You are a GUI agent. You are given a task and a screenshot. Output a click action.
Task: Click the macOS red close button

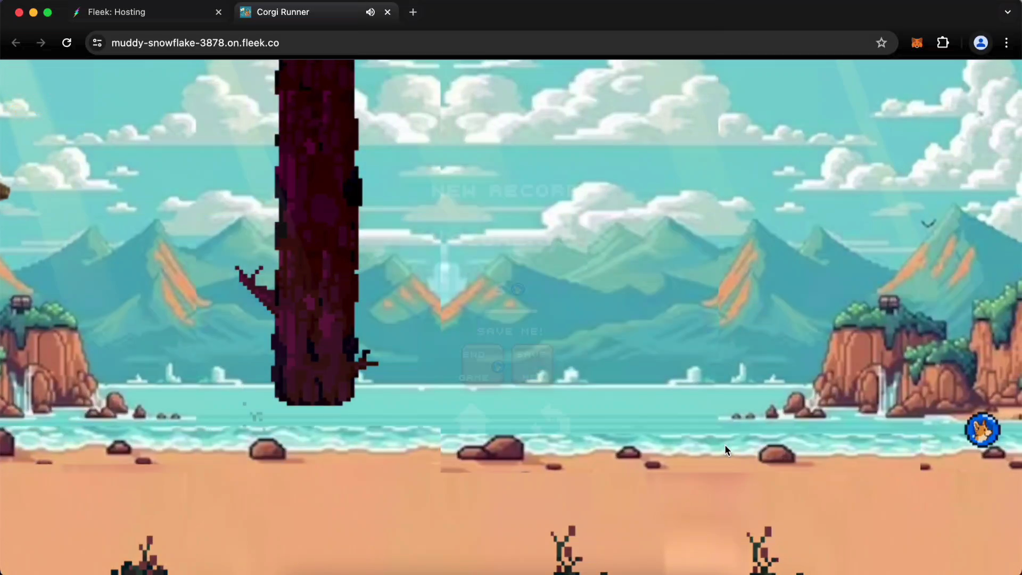tap(19, 12)
